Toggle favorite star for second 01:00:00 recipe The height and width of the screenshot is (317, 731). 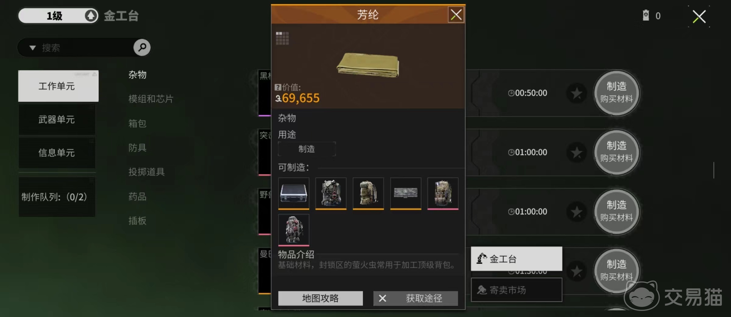click(577, 212)
